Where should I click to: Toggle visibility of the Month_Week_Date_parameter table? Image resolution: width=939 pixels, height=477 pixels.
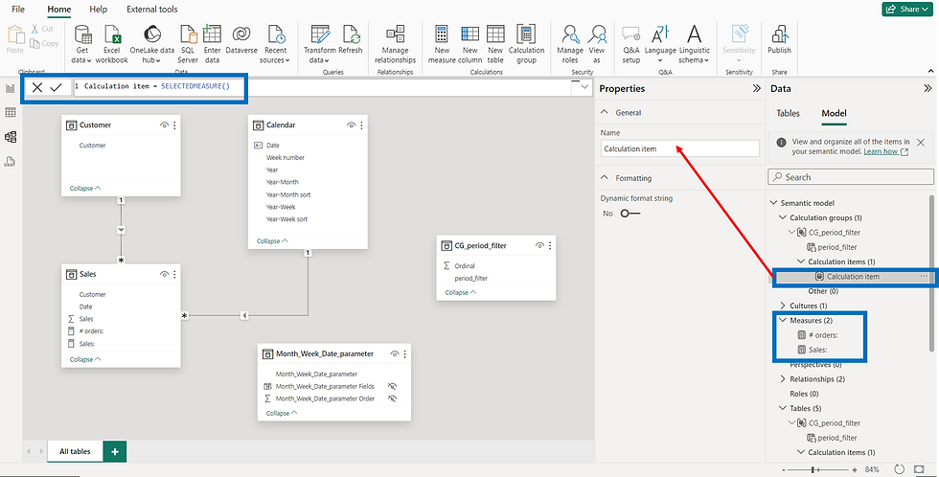tap(395, 353)
